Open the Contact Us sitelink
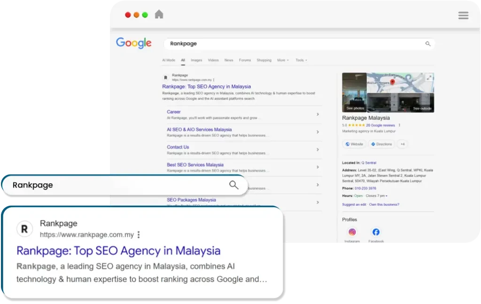 (178, 147)
